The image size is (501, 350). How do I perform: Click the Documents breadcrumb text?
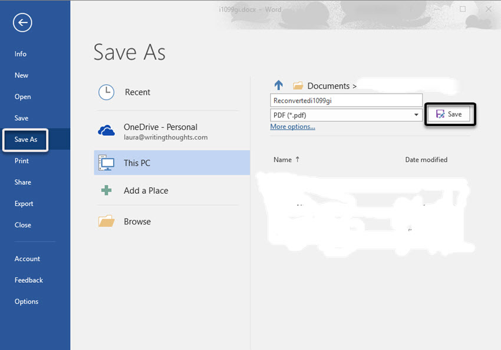coord(328,86)
